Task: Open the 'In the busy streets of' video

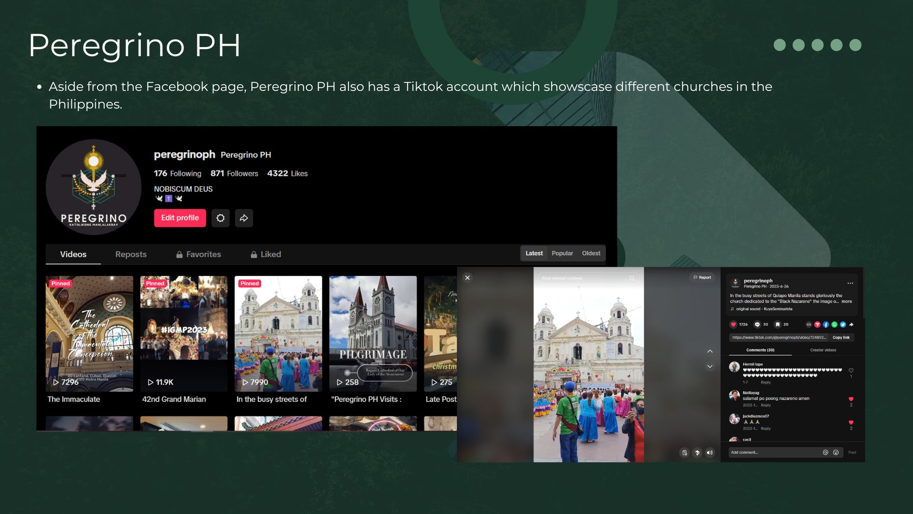Action: coord(278,334)
